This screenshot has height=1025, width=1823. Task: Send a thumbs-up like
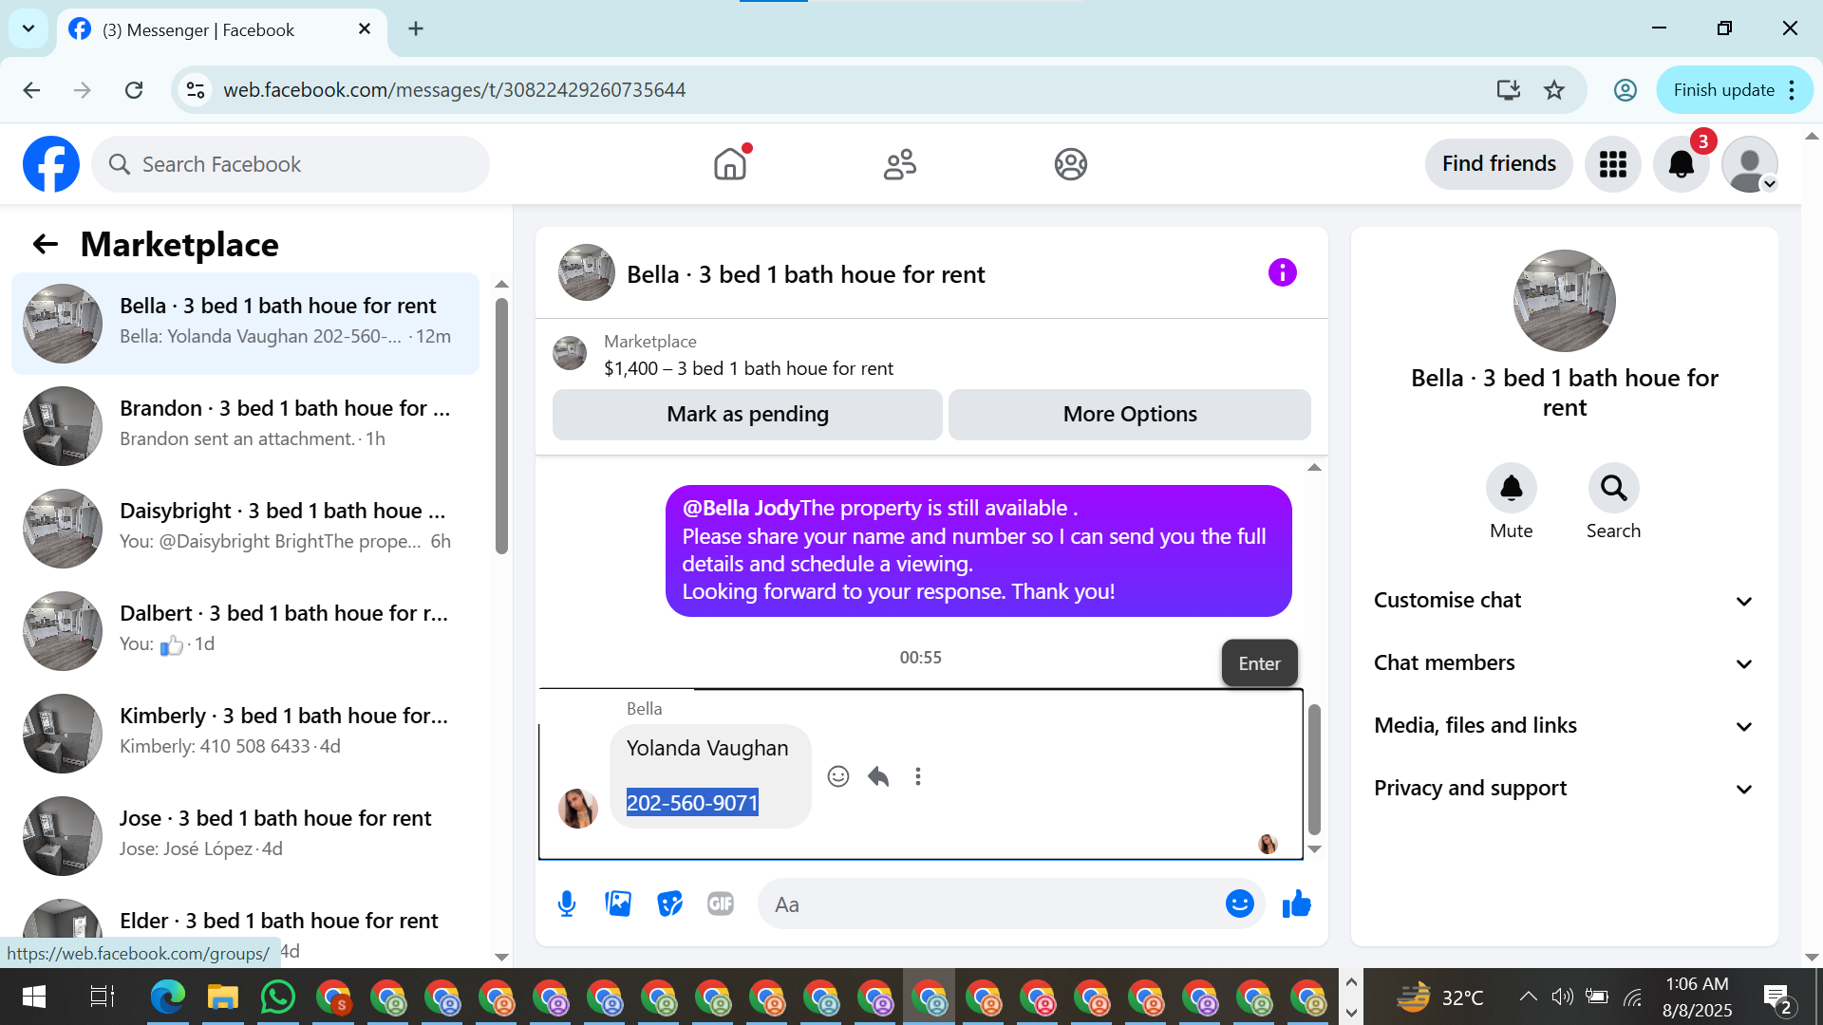pos(1296,904)
